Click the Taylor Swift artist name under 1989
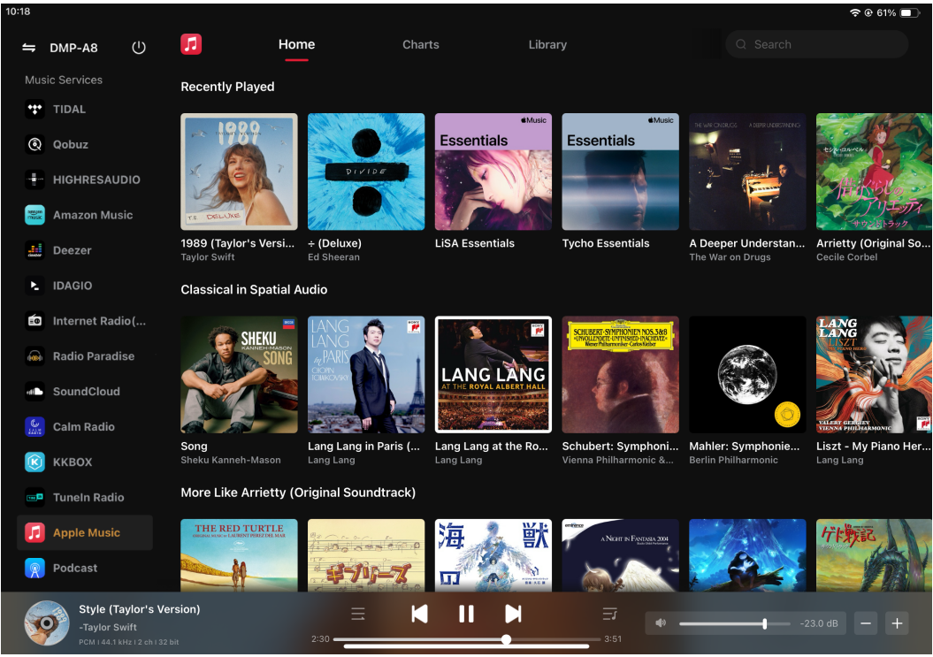 coord(208,257)
